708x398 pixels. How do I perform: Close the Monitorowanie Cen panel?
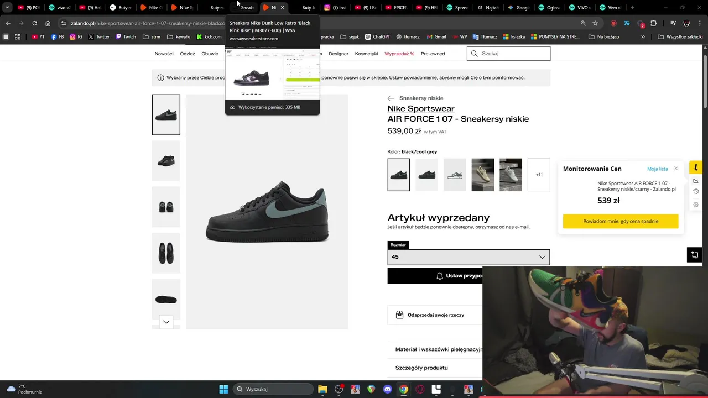(x=676, y=169)
